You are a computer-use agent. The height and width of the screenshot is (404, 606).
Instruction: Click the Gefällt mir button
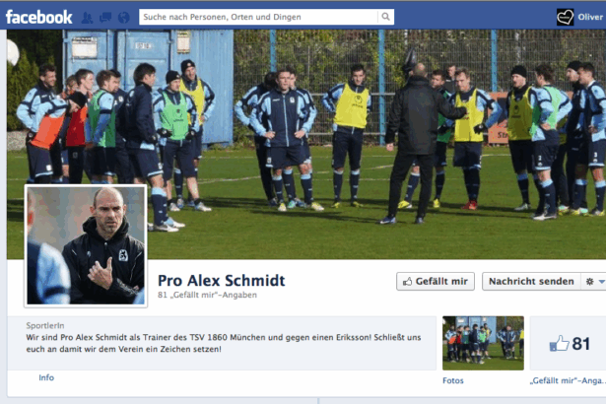click(436, 281)
